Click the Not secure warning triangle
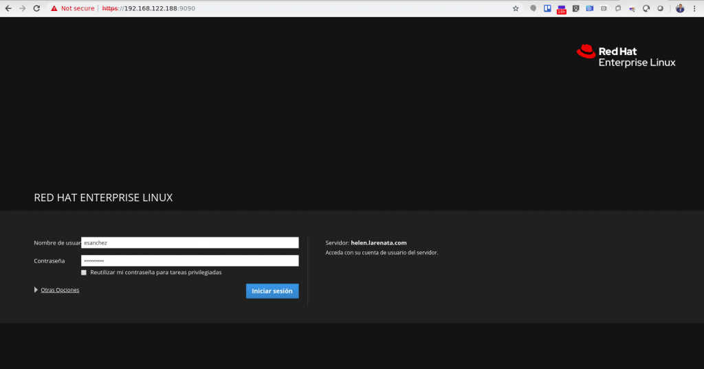Image resolution: width=704 pixels, height=369 pixels. 54,8
